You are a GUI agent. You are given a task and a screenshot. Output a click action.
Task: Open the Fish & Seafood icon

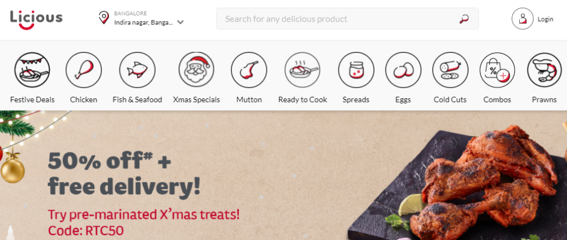click(137, 70)
